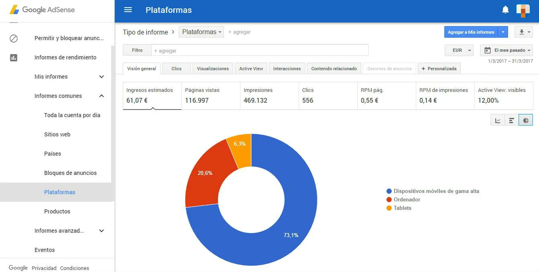Open the EUR currency dropdown

point(459,50)
